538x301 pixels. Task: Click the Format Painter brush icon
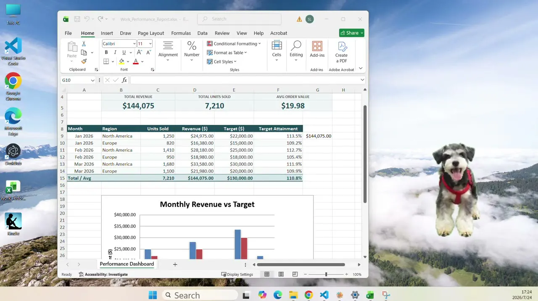84,61
